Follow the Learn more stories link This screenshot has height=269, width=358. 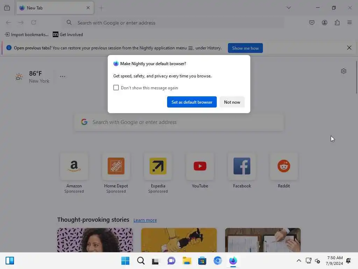coord(145,220)
